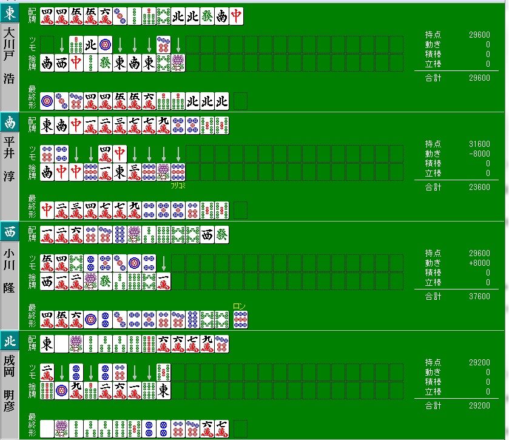Click the yellow ロン label
The image size is (509, 440).
(239, 306)
